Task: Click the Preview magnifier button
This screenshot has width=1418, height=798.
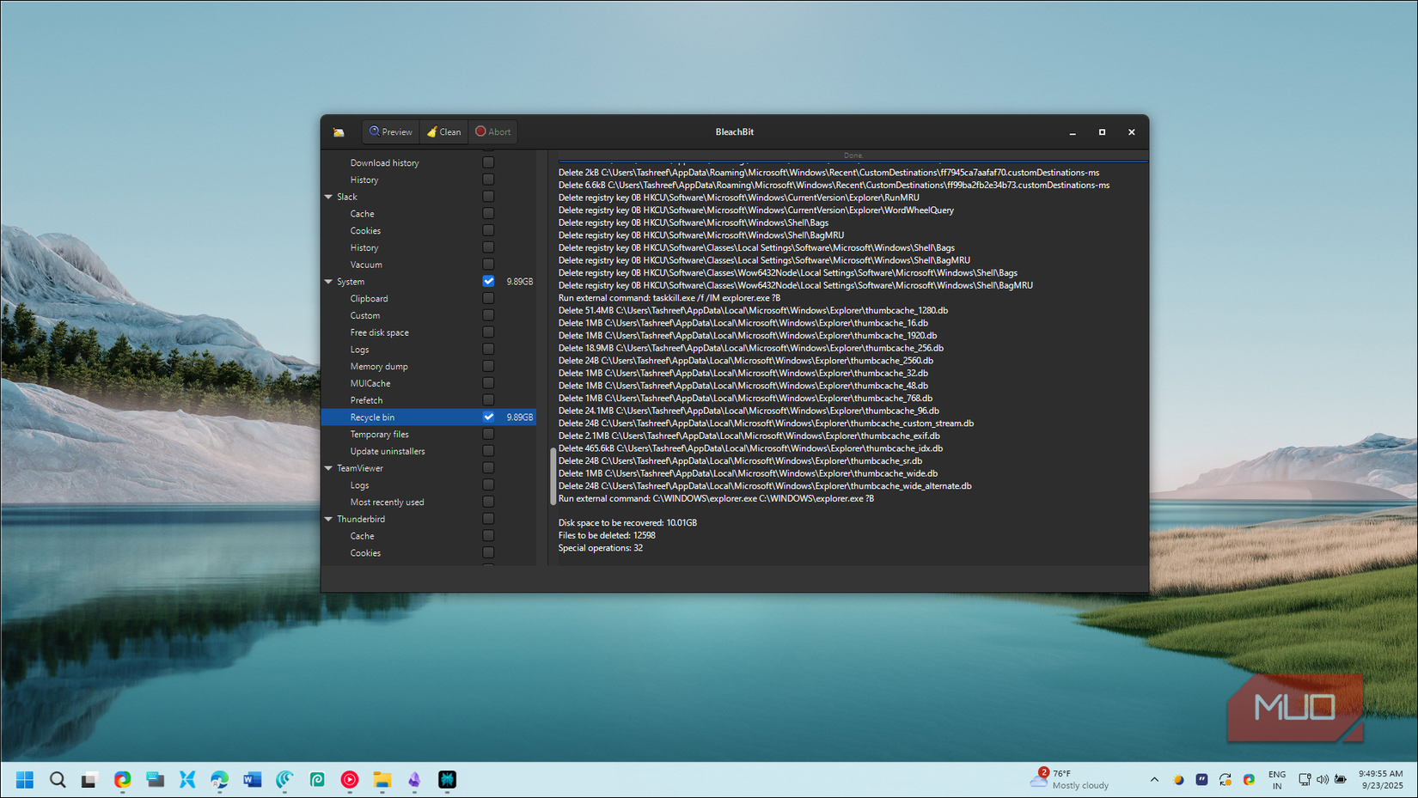Action: (x=390, y=132)
